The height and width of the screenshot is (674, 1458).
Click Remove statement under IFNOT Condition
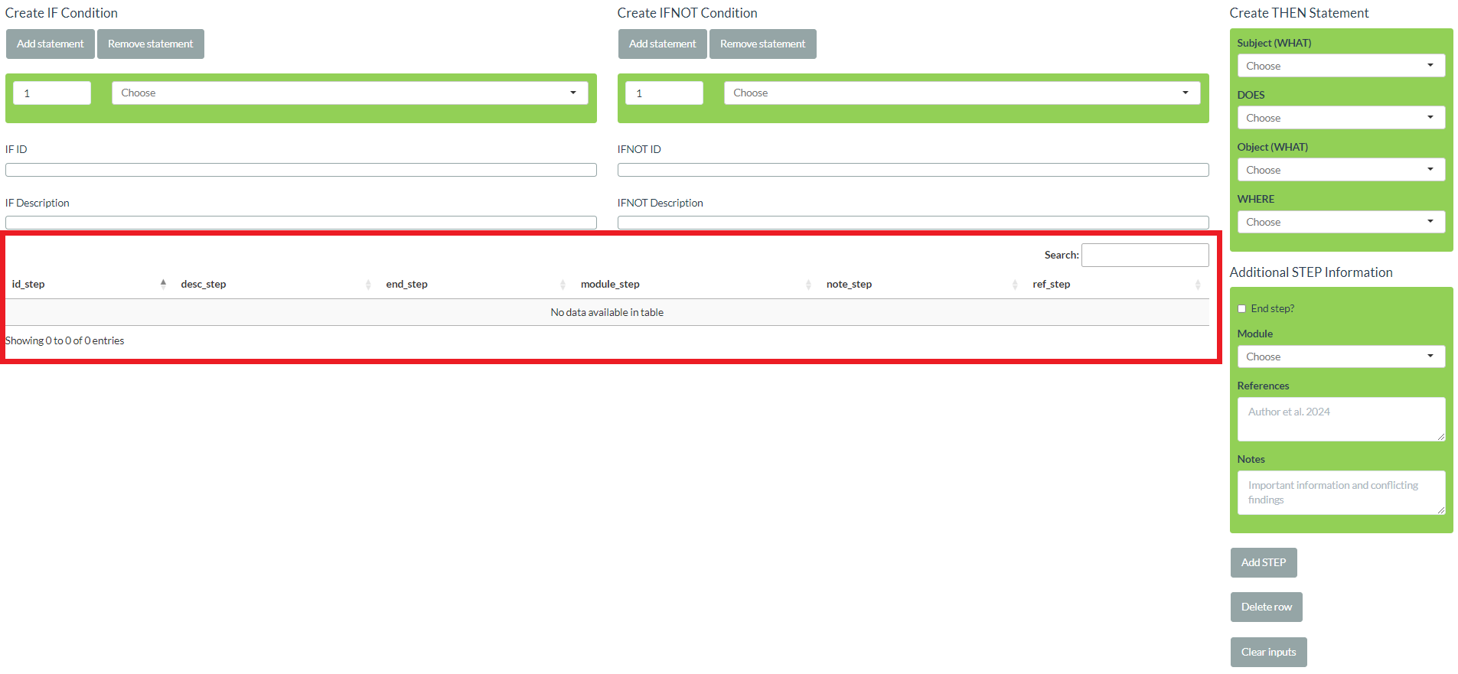pyautogui.click(x=762, y=44)
